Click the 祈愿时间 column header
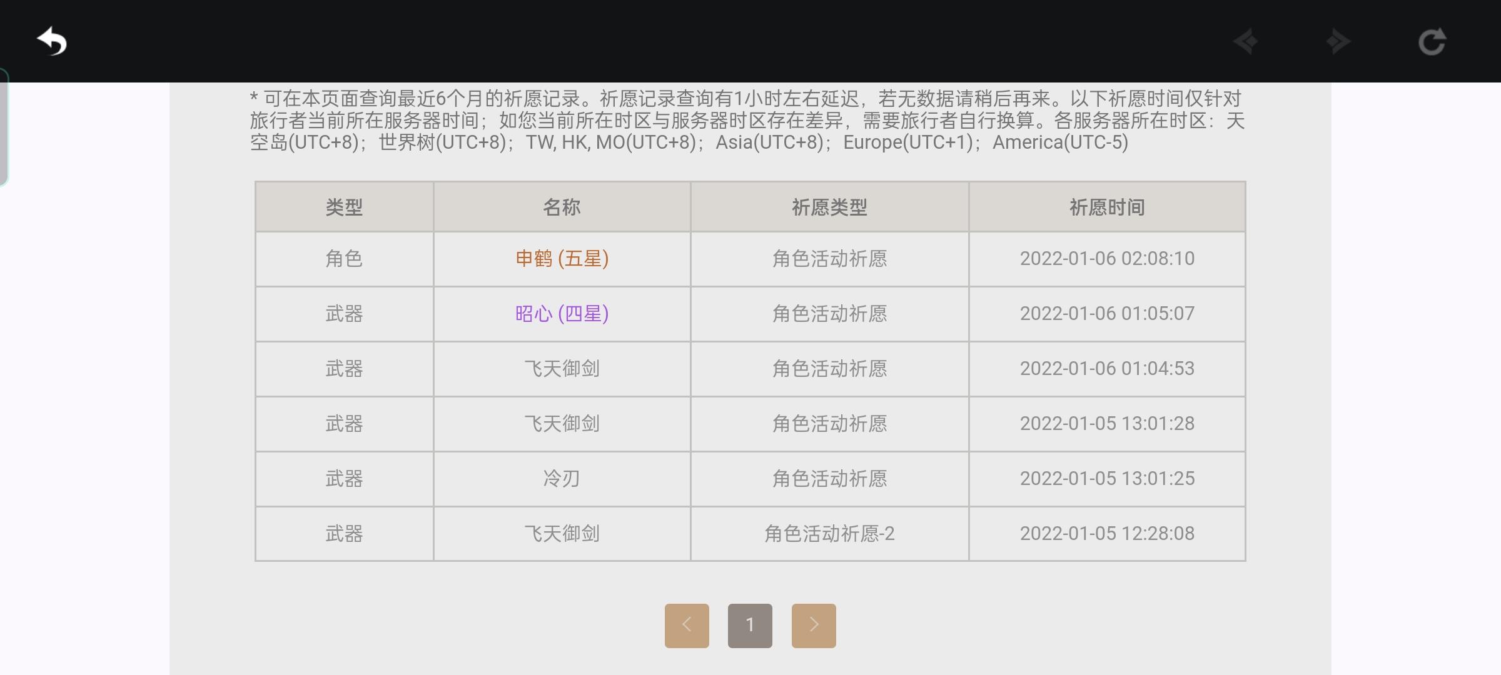The width and height of the screenshot is (1501, 675). [1107, 207]
